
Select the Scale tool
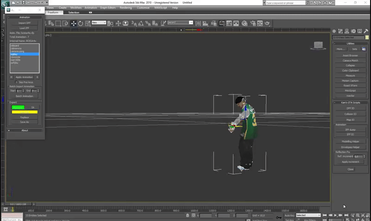click(88, 23)
